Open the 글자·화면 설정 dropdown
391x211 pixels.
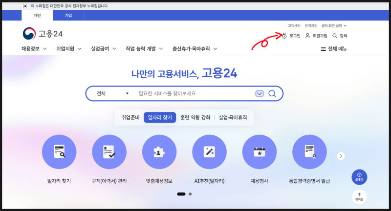tap(334, 26)
